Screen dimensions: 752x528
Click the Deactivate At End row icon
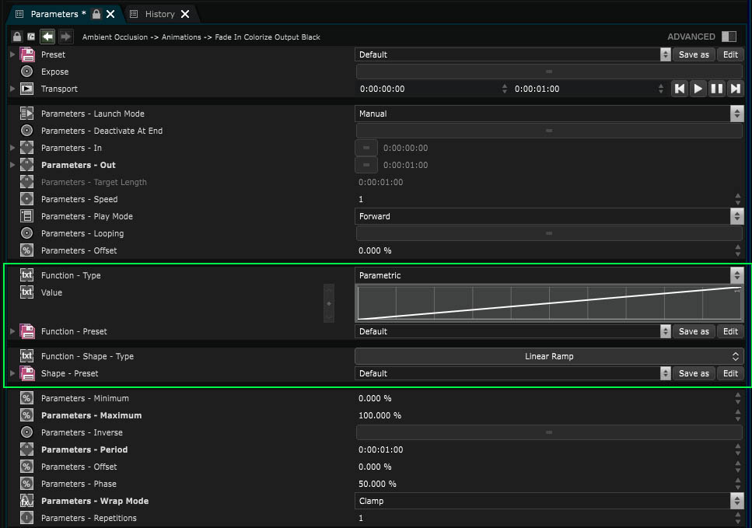coord(27,131)
